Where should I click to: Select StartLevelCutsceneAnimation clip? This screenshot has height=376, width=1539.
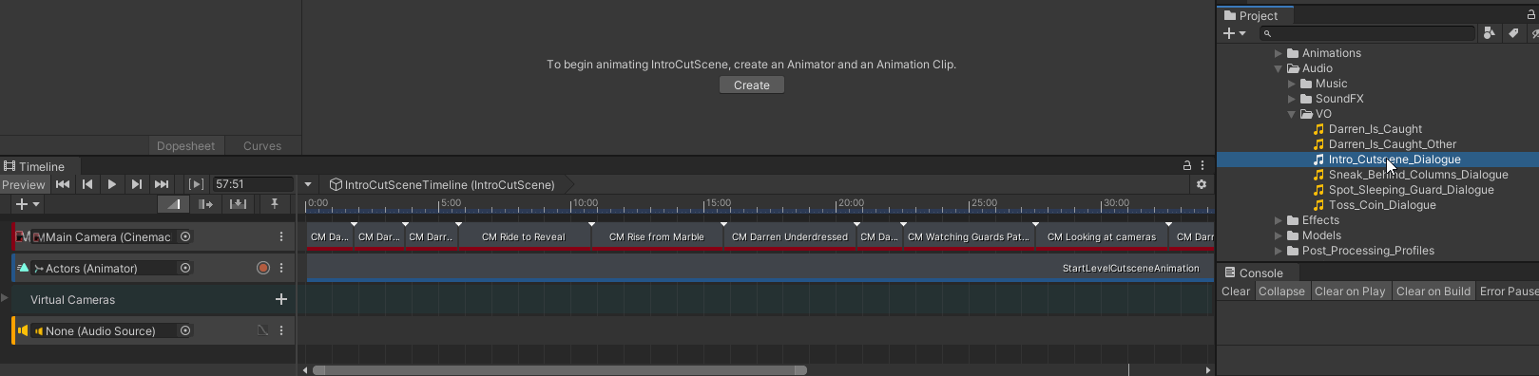pos(760,268)
